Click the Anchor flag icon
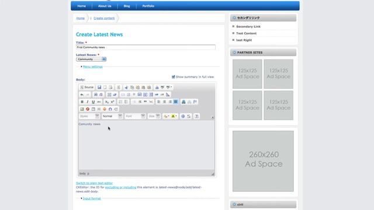 point(195,102)
